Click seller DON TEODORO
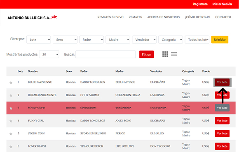 (160, 146)
